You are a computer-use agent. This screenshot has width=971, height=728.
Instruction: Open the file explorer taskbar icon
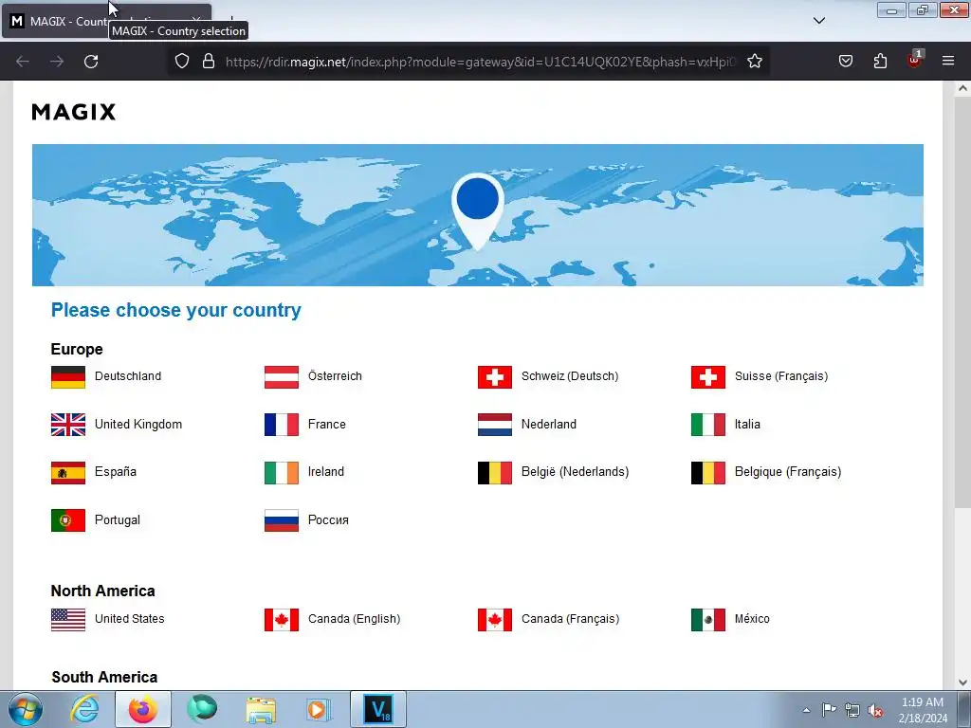coord(261,709)
